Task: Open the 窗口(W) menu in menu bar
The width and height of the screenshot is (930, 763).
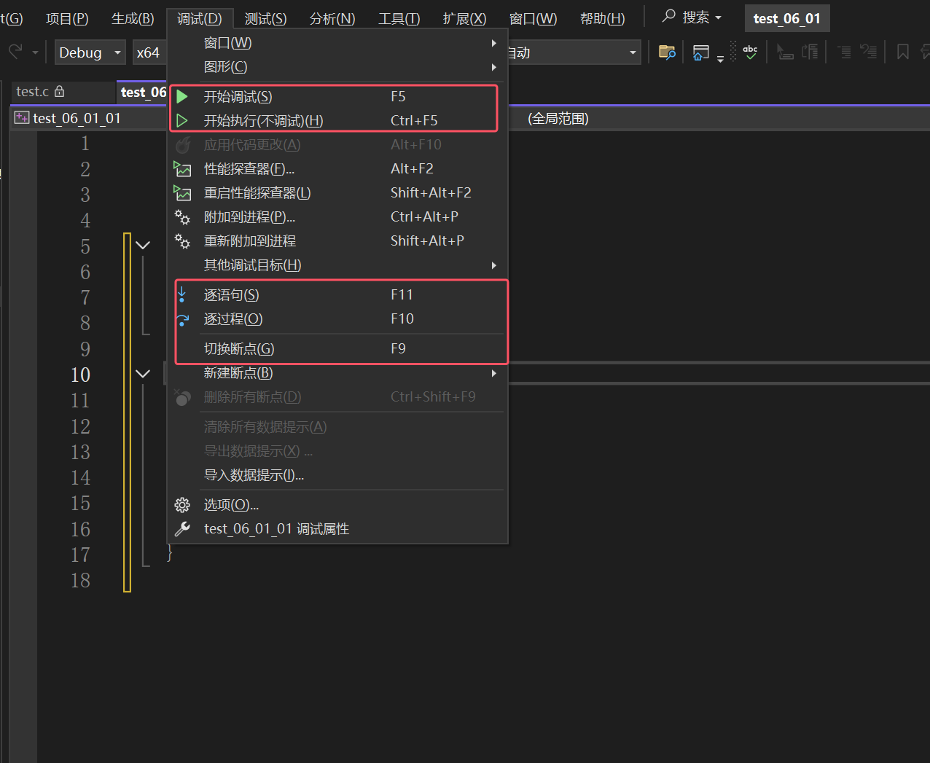Action: 533,18
